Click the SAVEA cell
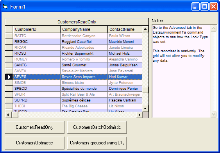220x153 pixels. pyautogui.click(x=37, y=71)
